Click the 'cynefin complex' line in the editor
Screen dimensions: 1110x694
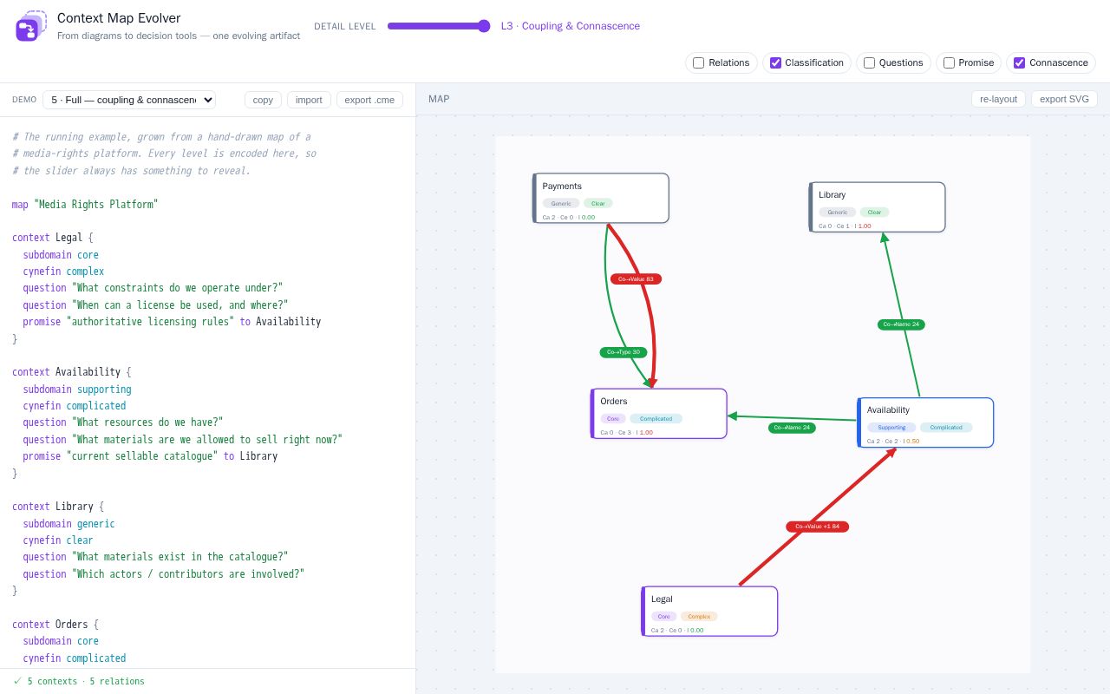coord(64,272)
